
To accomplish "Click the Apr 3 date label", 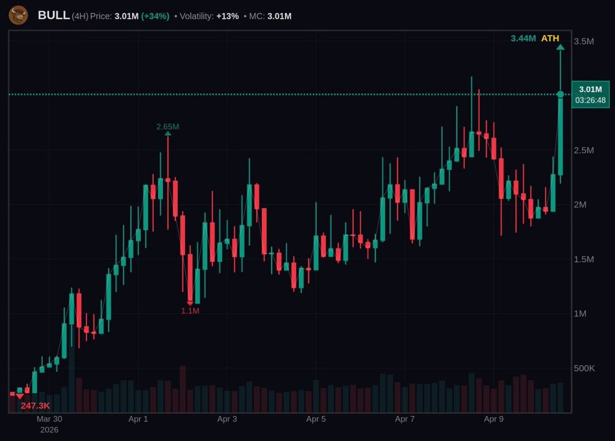I will coord(227,419).
